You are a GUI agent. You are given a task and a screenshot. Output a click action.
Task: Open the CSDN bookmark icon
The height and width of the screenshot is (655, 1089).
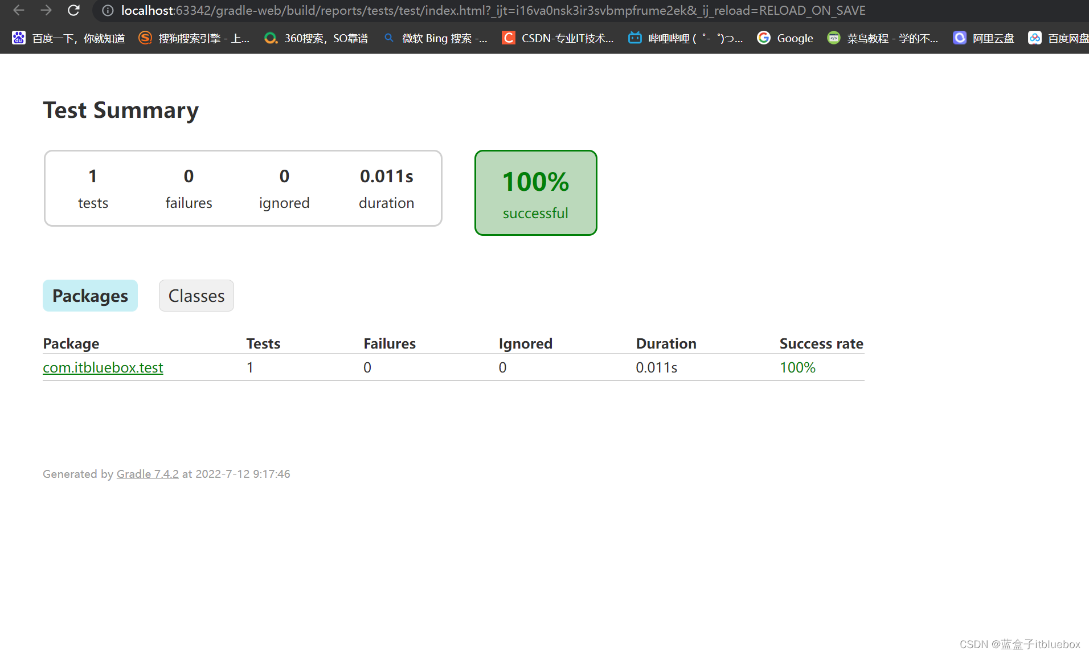coord(508,38)
